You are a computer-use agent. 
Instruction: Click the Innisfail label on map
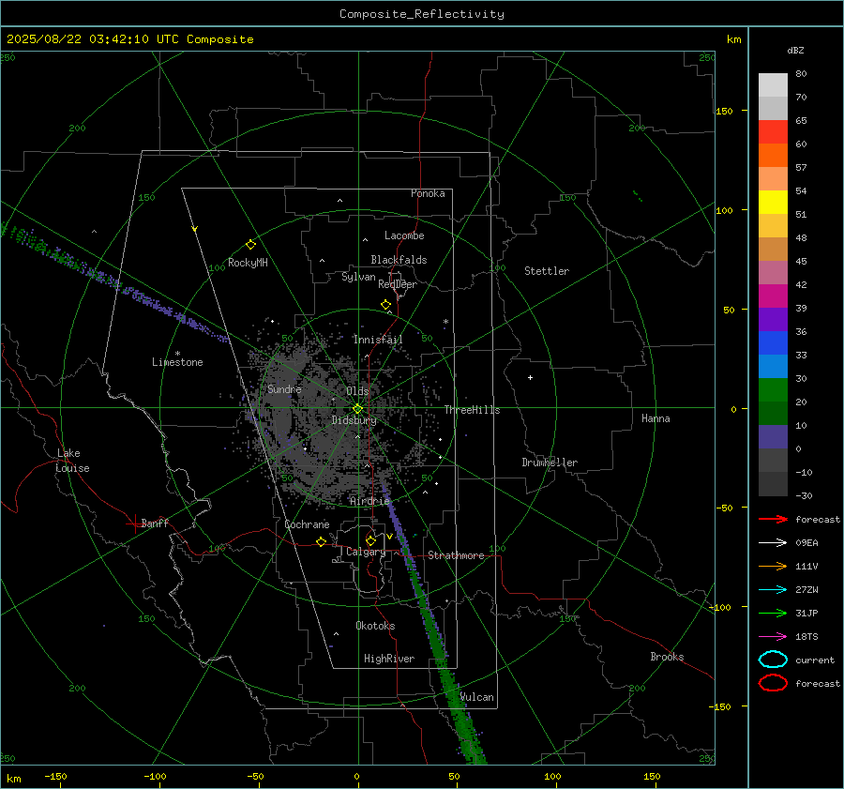tap(378, 340)
